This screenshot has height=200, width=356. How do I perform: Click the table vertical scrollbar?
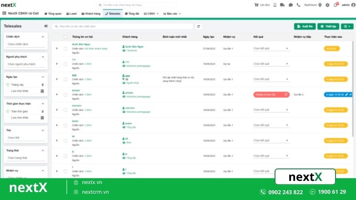[x=352, y=88]
